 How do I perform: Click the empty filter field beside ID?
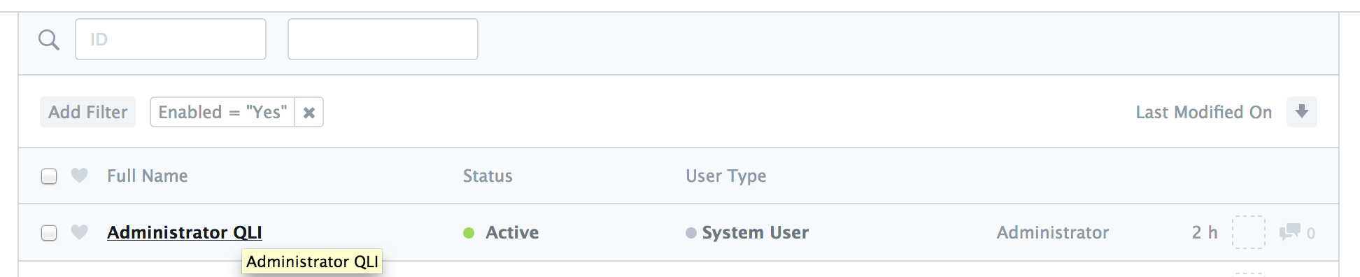[x=383, y=39]
